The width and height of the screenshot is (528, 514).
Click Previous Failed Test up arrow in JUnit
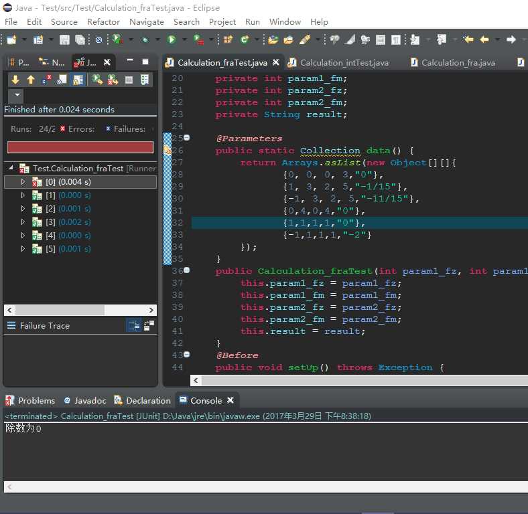pos(31,80)
